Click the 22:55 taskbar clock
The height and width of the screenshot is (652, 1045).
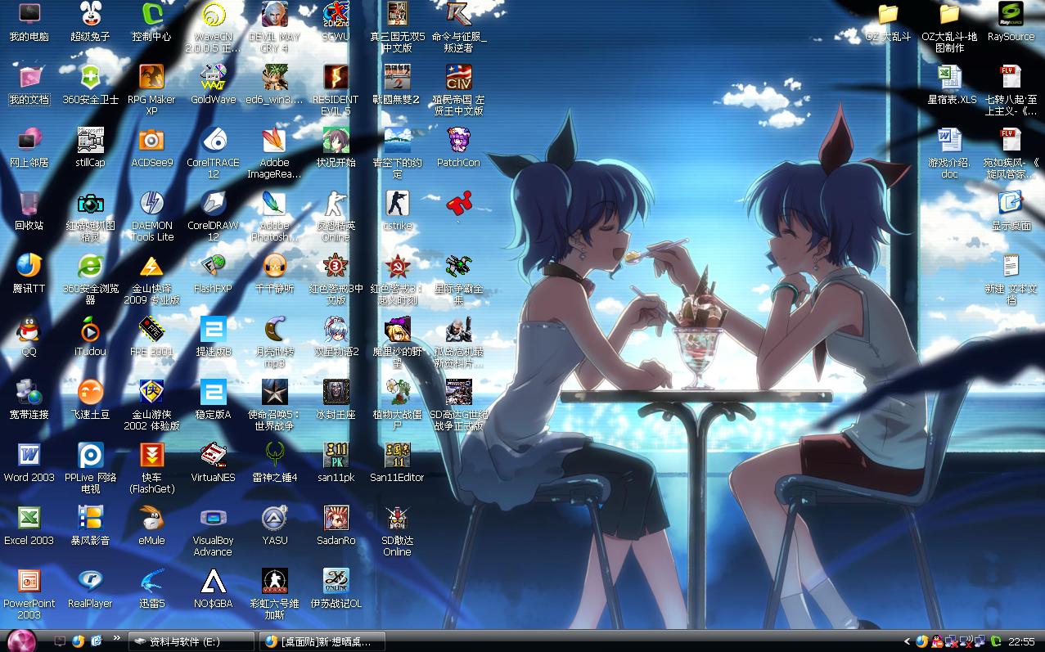click(1021, 642)
